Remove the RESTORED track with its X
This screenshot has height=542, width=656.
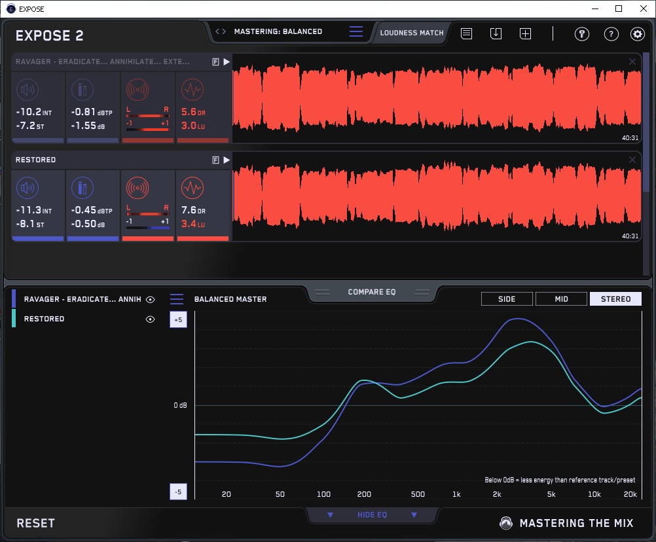tap(632, 160)
